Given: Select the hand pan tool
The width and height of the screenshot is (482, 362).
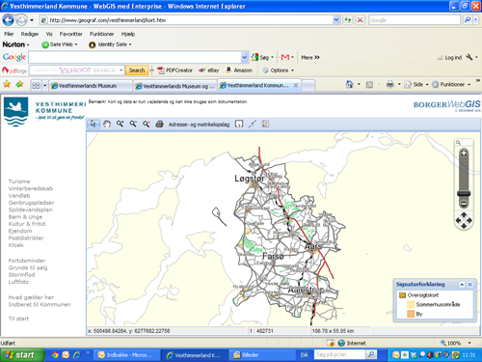Looking at the screenshot, I should point(107,124).
